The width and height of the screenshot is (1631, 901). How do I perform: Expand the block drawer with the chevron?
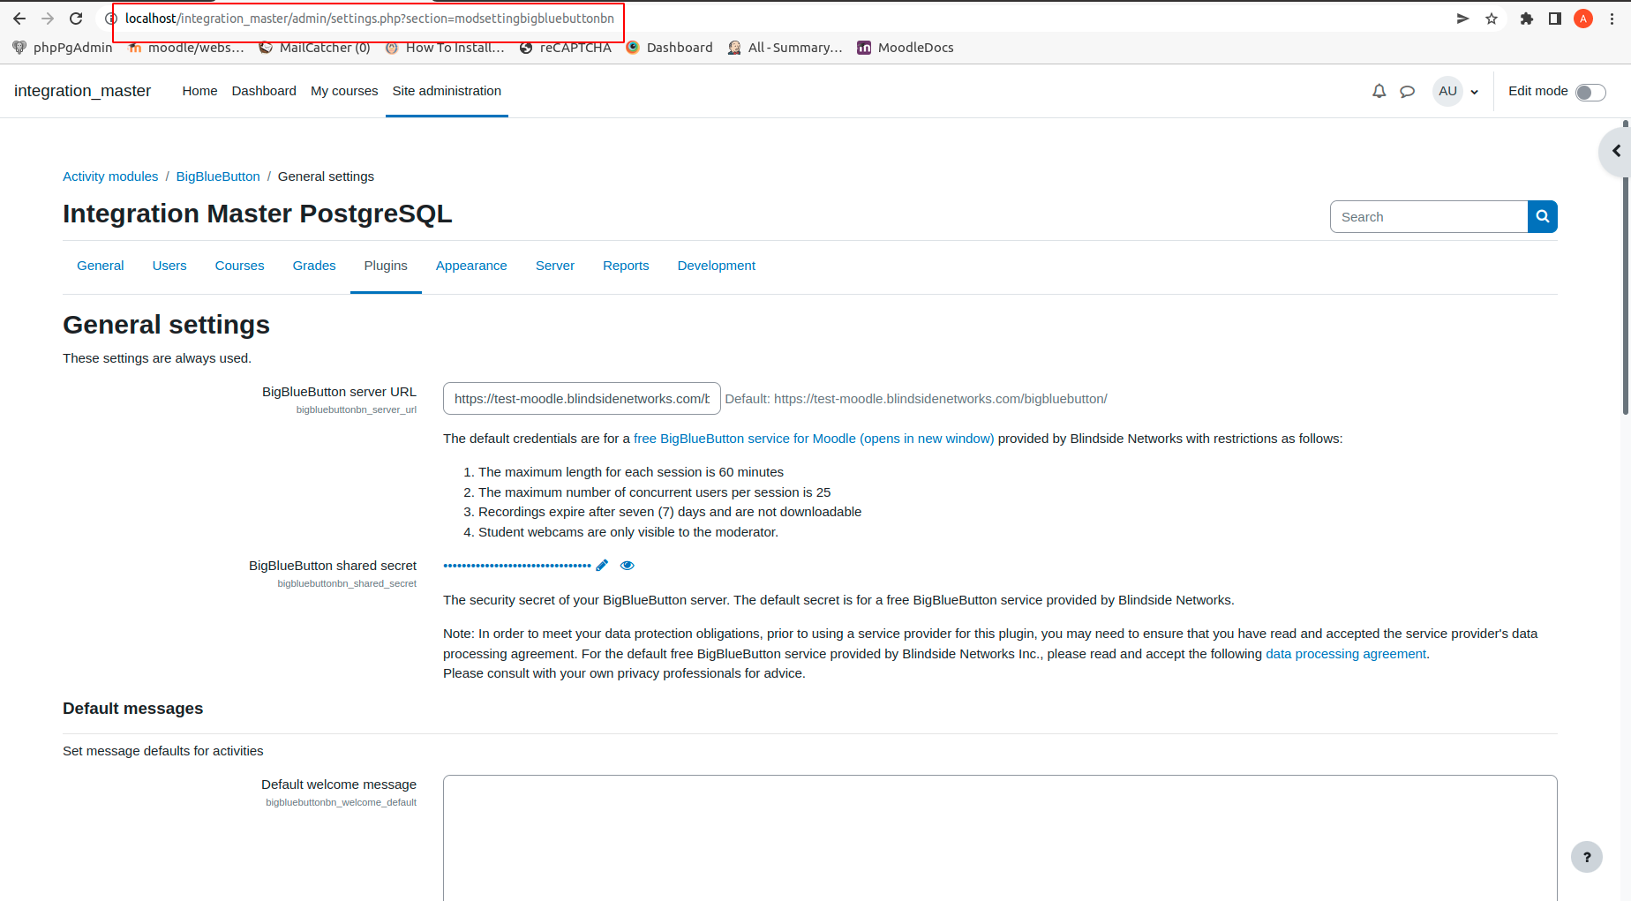(1616, 151)
